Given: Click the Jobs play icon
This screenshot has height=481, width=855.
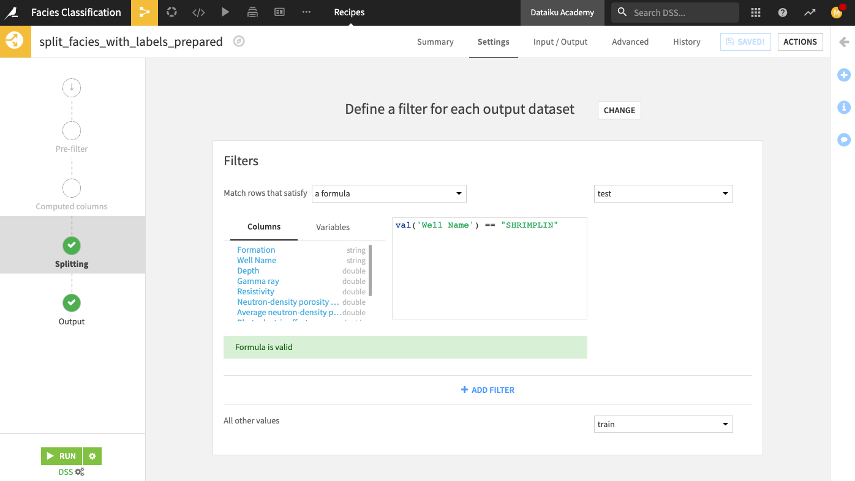Looking at the screenshot, I should [225, 12].
